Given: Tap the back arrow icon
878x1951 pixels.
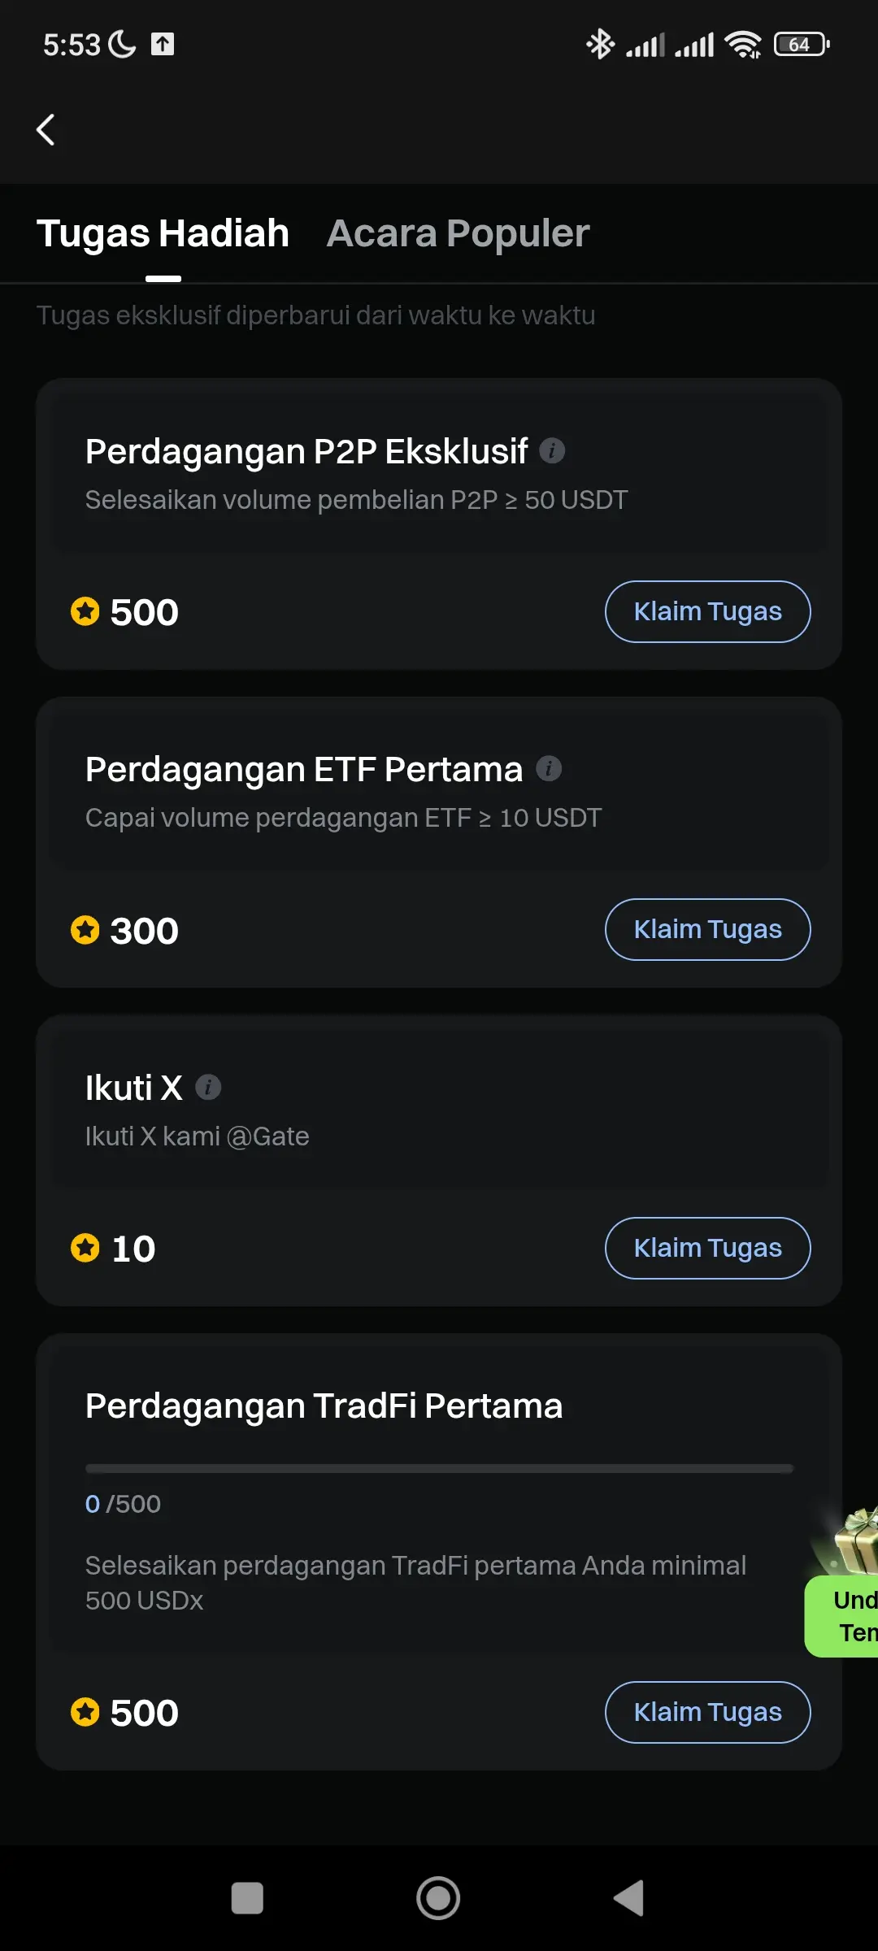Looking at the screenshot, I should pos(46,130).
